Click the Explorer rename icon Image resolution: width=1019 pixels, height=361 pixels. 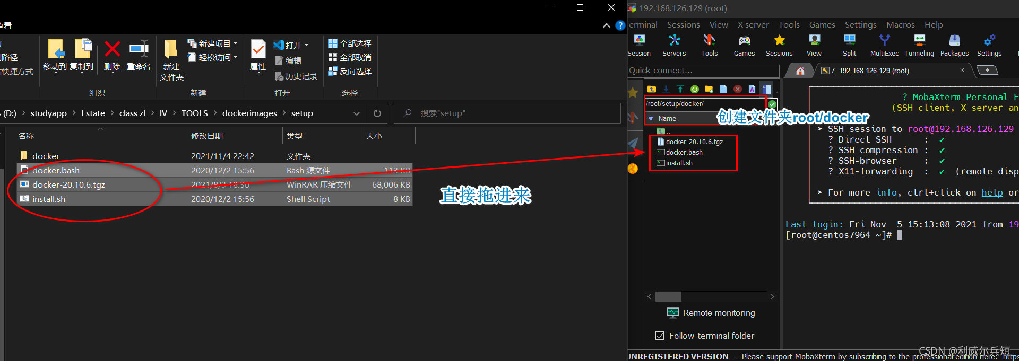click(139, 49)
